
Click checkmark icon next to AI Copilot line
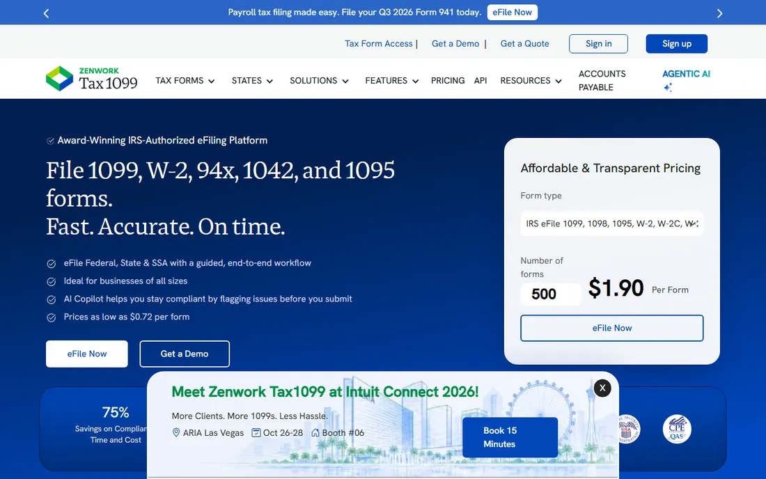[x=52, y=300]
